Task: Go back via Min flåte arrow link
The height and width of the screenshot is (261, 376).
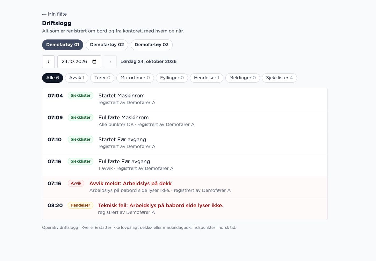Action: click(x=54, y=14)
